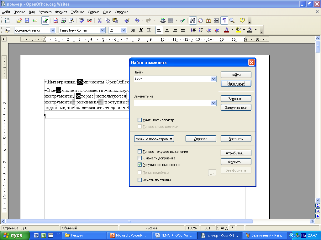Click the Undo arrow icon
Viewport: 321px width, 240px height.
[x=137, y=20]
